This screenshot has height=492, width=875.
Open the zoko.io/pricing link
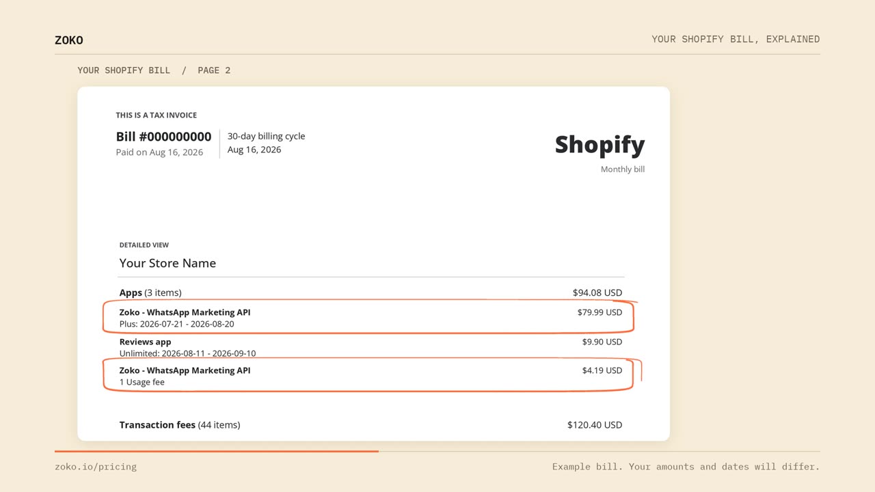point(96,467)
